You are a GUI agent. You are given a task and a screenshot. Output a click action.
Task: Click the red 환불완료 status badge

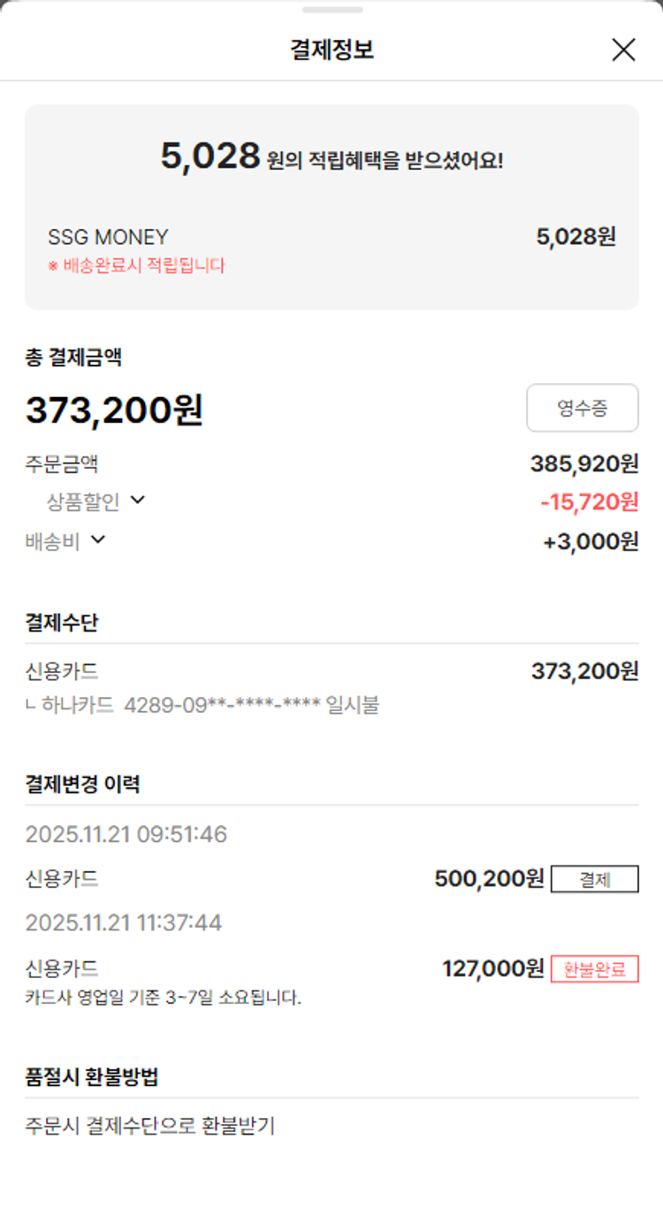[594, 969]
